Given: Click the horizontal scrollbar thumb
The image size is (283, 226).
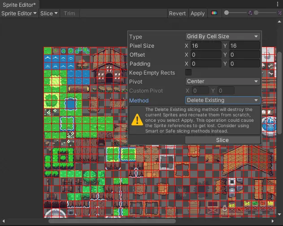Looking at the screenshot, I should [112, 221].
